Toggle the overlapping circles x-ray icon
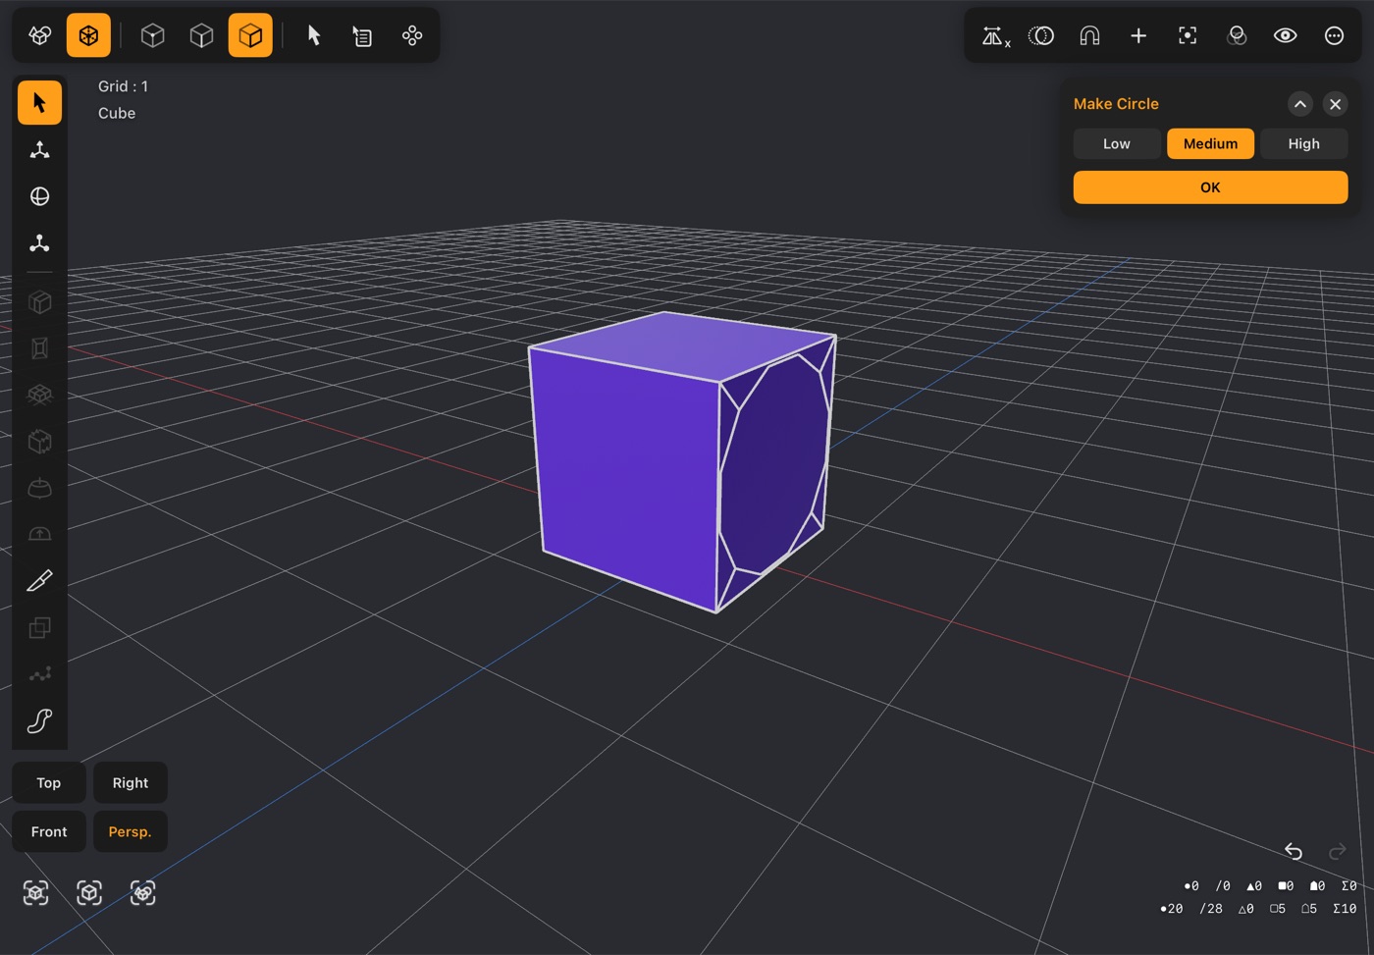 [1041, 35]
